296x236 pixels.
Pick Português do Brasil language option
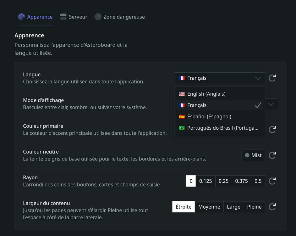(220, 128)
